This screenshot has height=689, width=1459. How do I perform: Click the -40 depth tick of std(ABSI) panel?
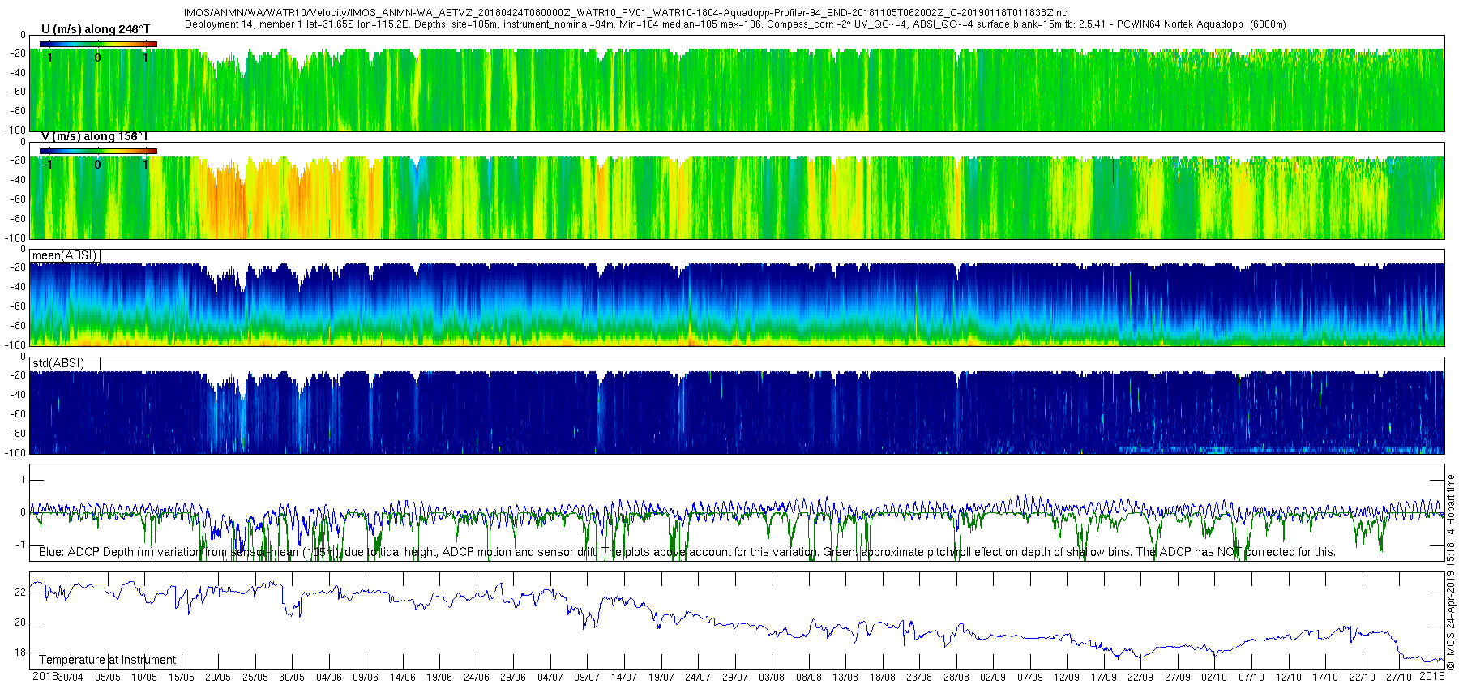(18, 395)
